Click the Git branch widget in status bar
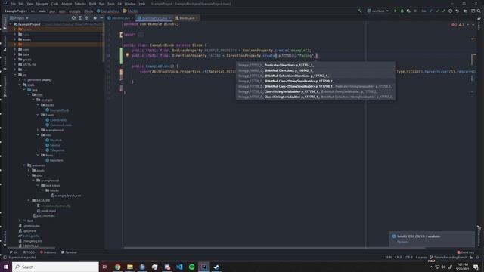484x272 pixels. coord(448,257)
